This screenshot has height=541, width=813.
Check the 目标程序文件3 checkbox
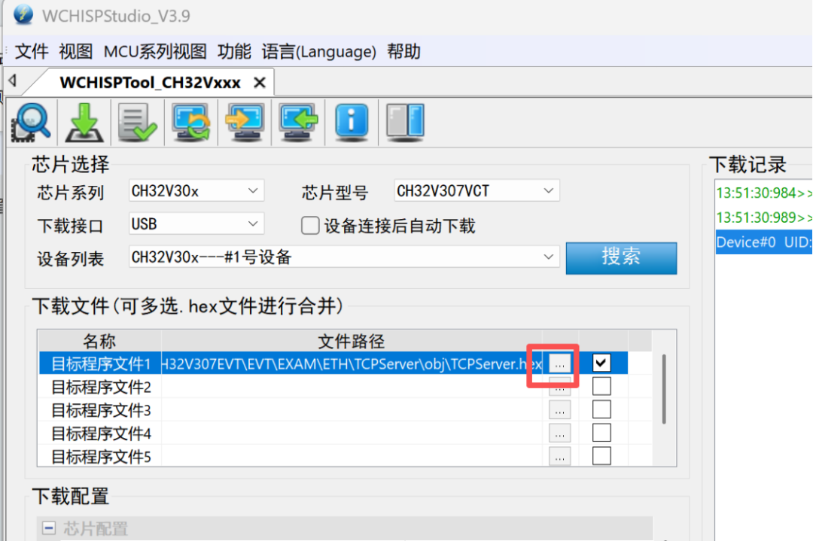pyautogui.click(x=601, y=409)
